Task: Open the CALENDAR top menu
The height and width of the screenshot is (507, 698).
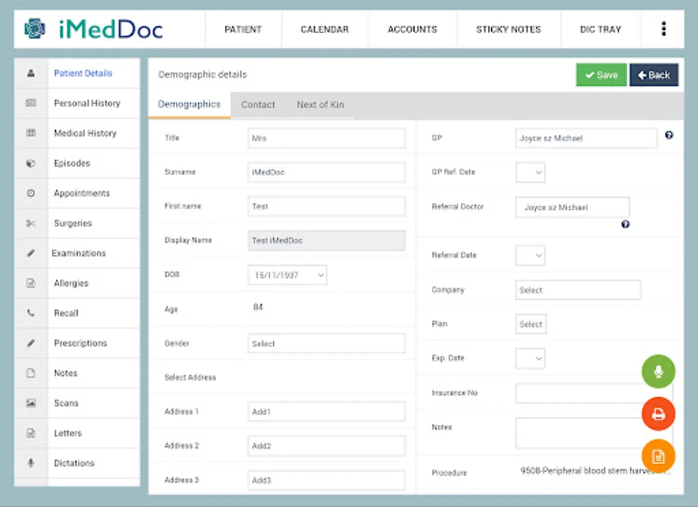Action: 324,29
